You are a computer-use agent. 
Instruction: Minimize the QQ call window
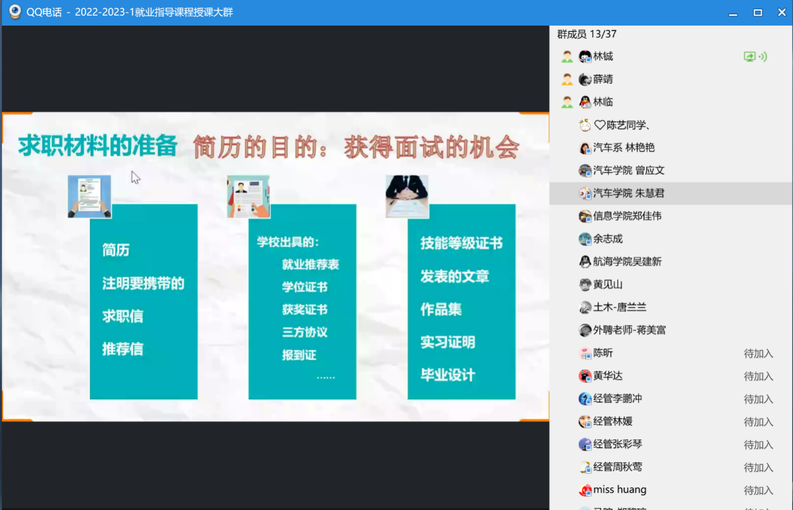pos(734,12)
